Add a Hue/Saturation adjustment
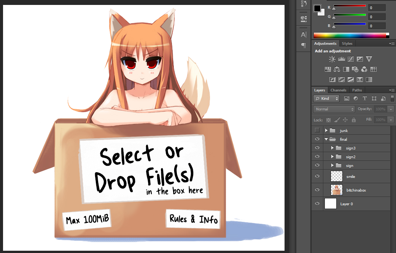This screenshot has height=253, width=396. pos(328,69)
